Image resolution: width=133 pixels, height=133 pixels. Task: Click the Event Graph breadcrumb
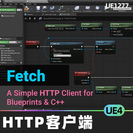tap(70, 19)
